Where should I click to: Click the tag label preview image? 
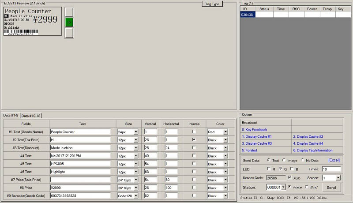[x=32, y=21]
